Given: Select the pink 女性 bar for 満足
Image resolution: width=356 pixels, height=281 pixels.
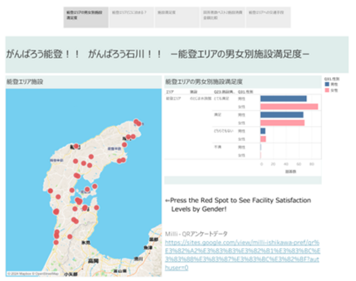Looking at the screenshot, I should pos(282,122).
